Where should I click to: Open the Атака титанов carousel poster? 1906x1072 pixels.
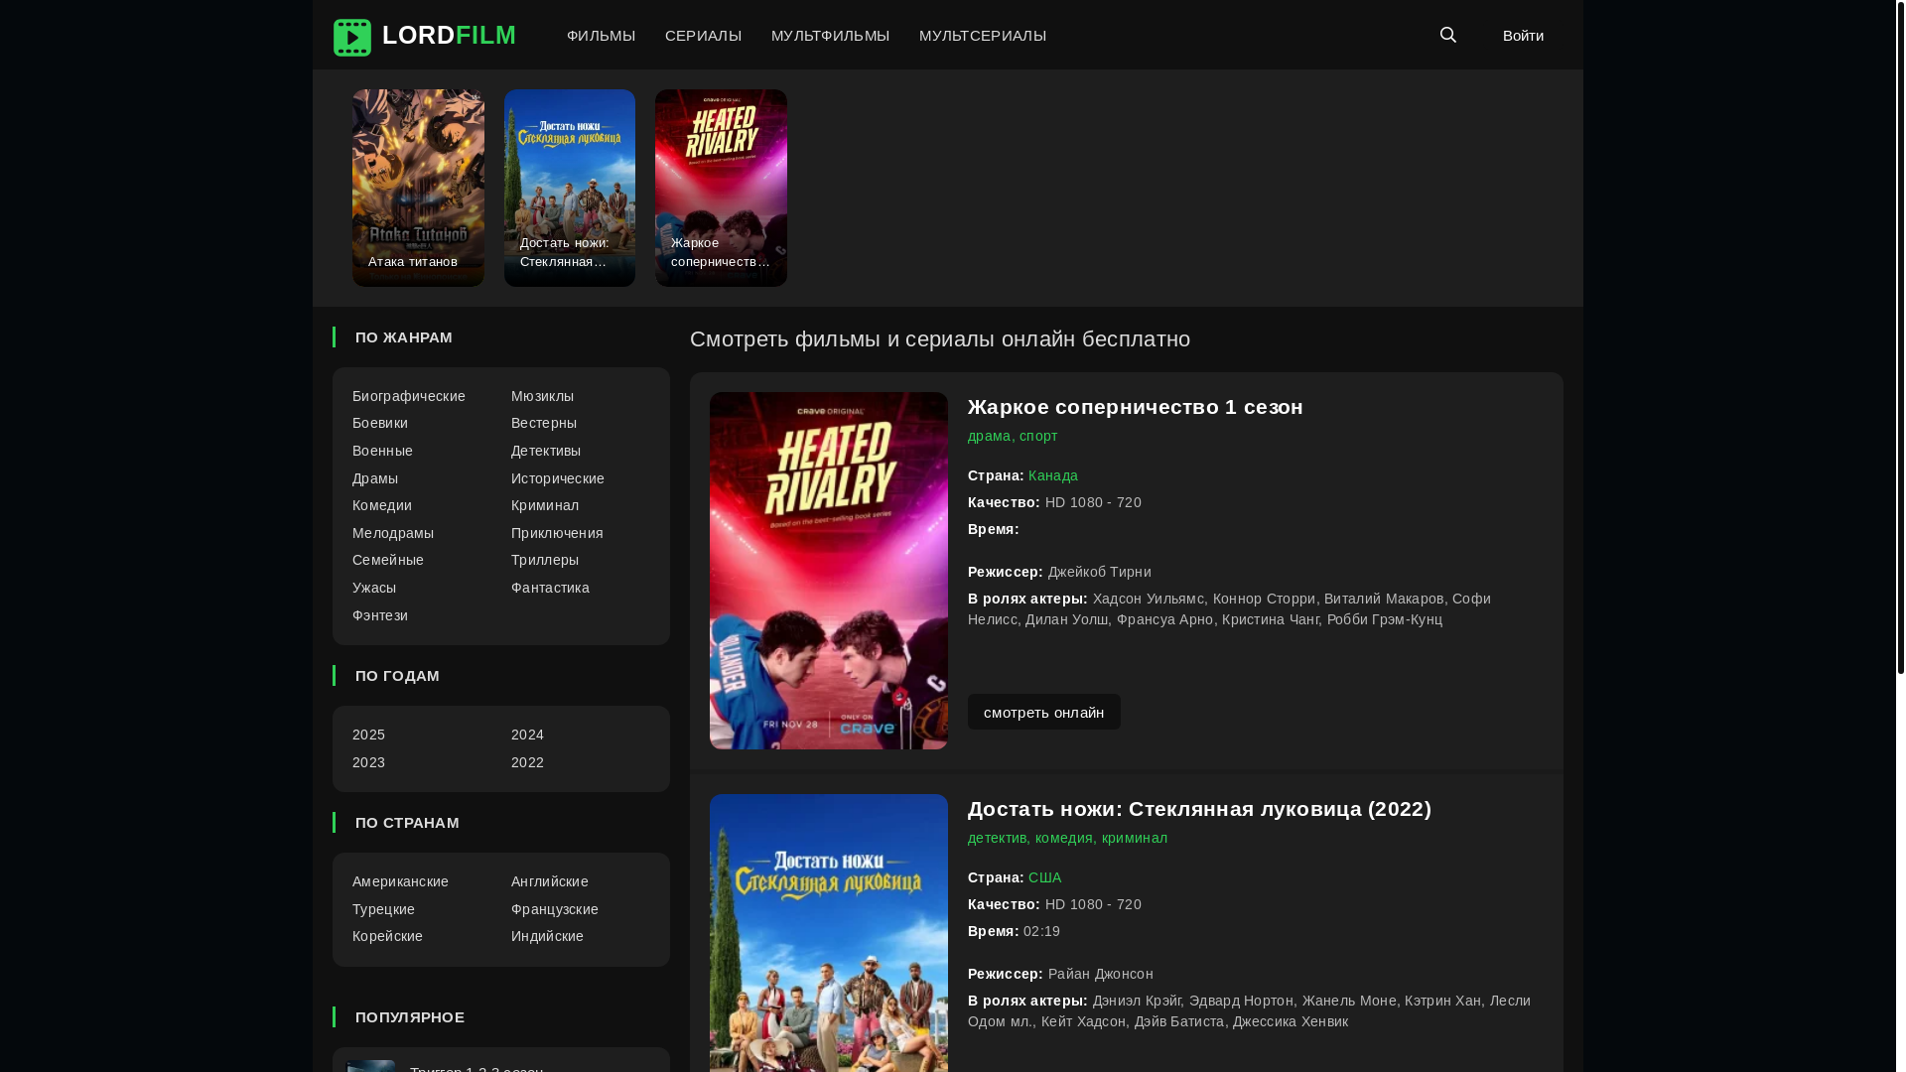418,188
